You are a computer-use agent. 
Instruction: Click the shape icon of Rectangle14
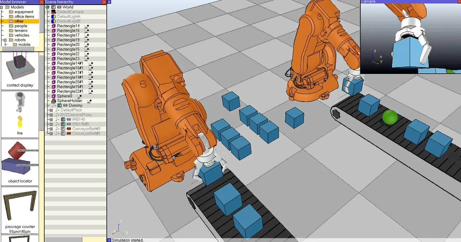coord(54,26)
